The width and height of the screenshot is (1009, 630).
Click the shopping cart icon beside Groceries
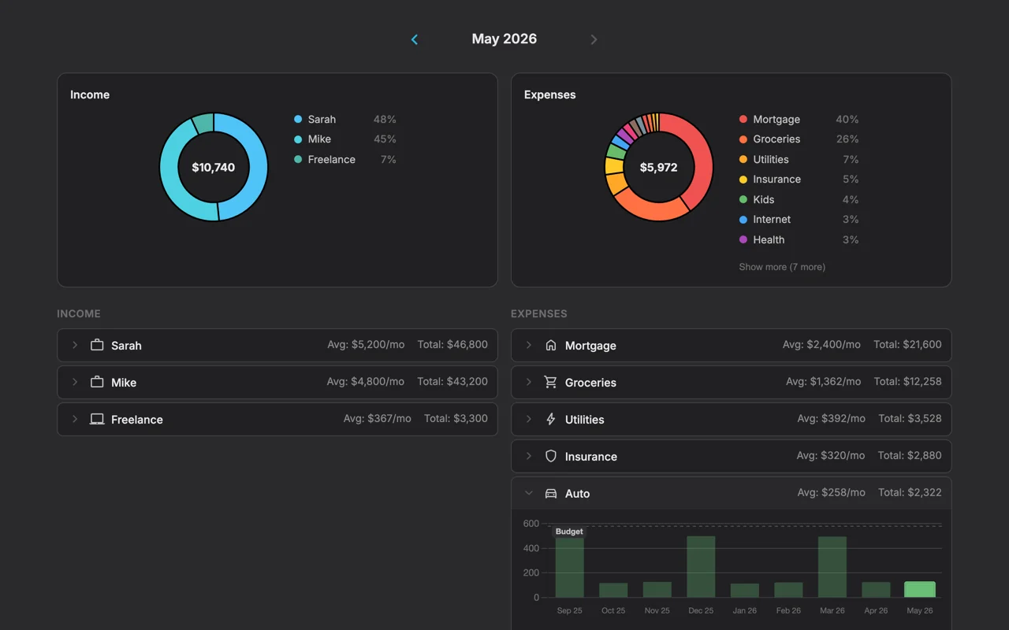tap(551, 382)
